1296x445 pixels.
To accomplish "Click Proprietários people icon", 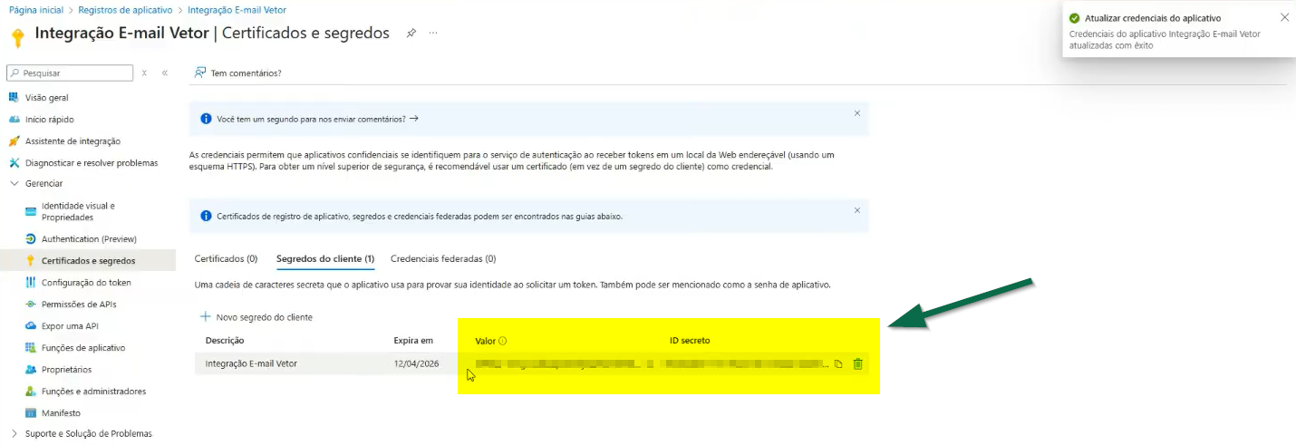I will point(31,370).
